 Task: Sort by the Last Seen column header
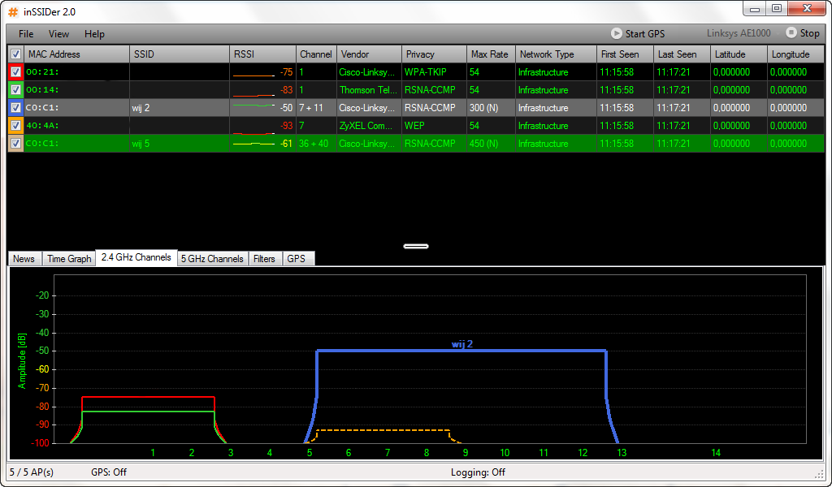point(682,54)
